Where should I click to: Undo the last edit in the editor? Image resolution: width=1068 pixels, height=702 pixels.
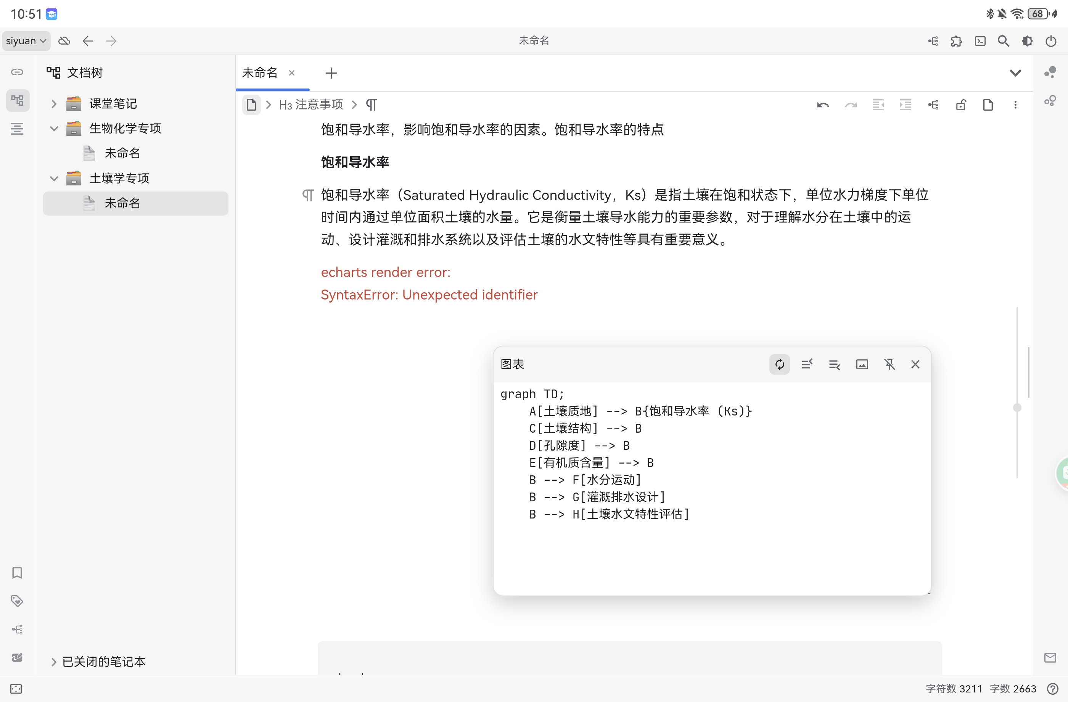(823, 105)
